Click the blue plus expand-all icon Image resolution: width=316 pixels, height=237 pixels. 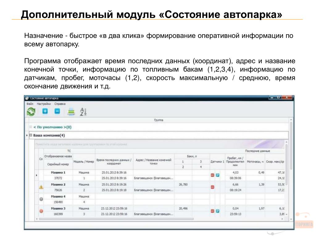(x=45, y=111)
